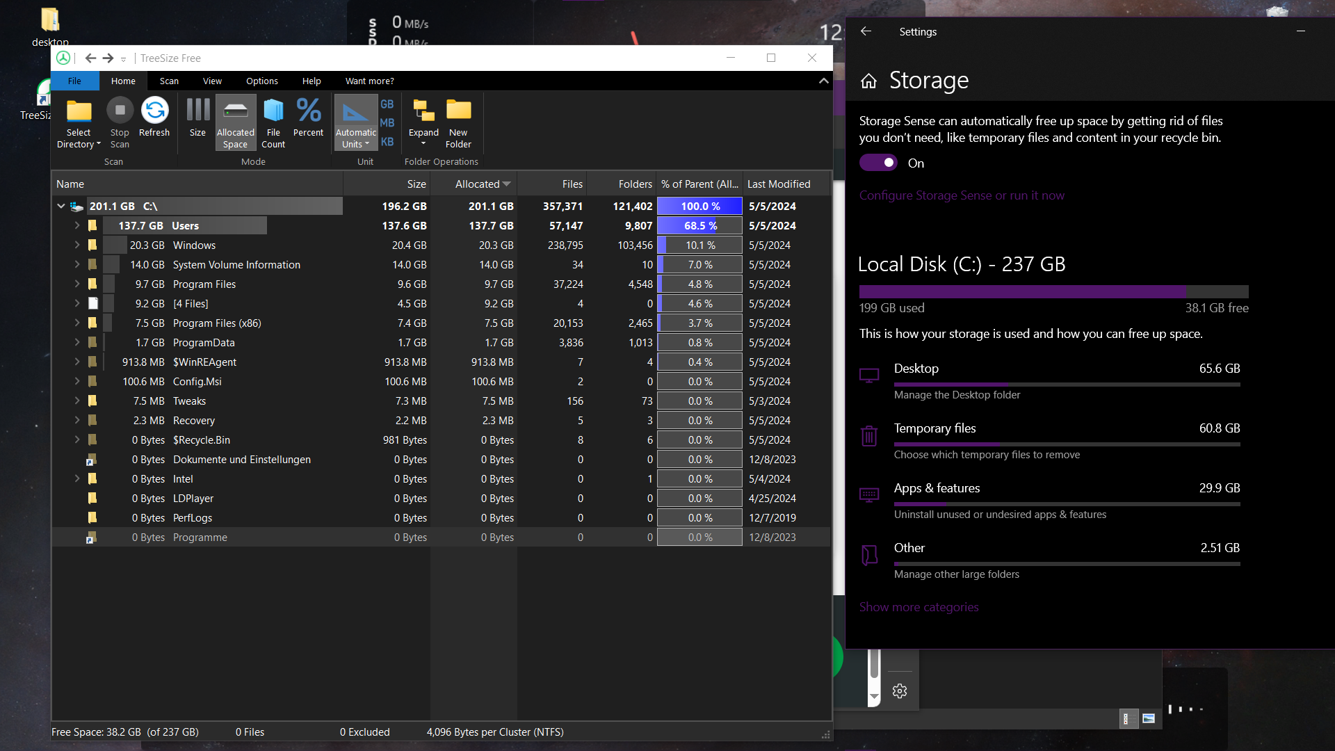Click the Other category icon
The height and width of the screenshot is (751, 1335).
pyautogui.click(x=869, y=555)
